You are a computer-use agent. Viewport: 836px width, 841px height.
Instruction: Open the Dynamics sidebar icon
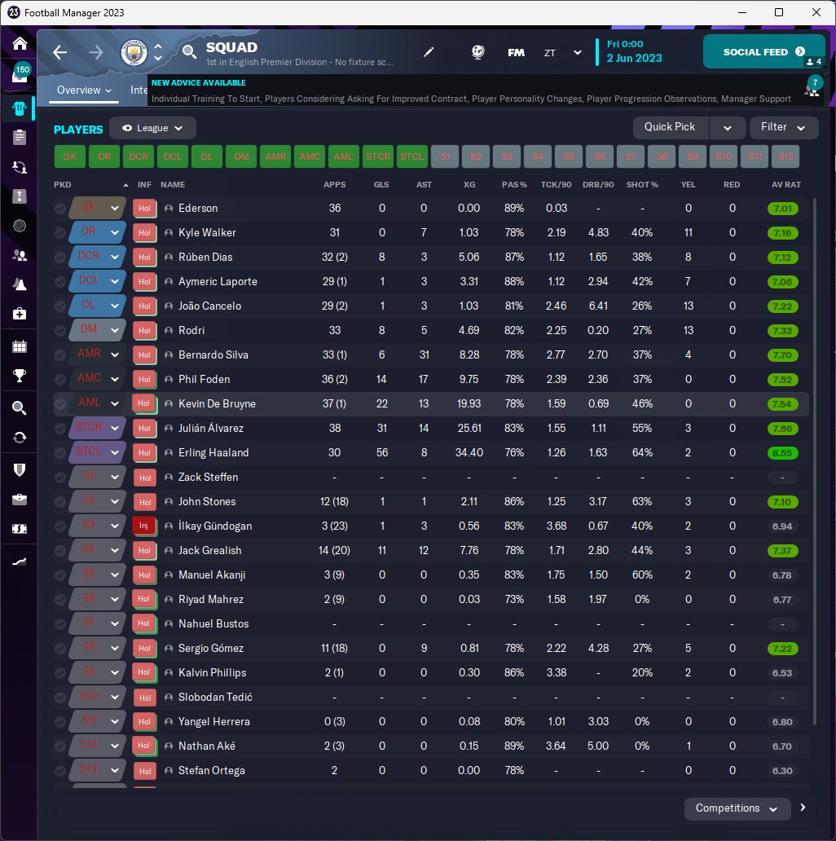(20, 167)
